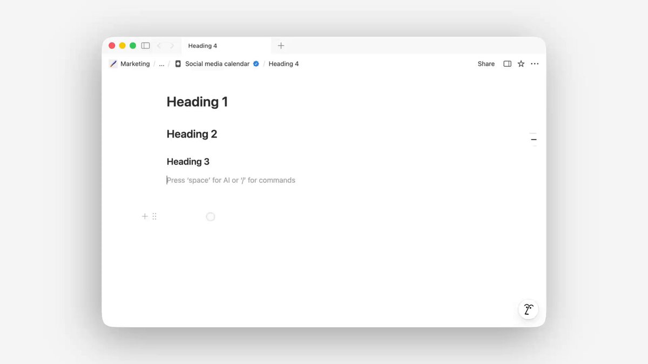Go back using the left arrow
This screenshot has height=364, width=648.
159,46
